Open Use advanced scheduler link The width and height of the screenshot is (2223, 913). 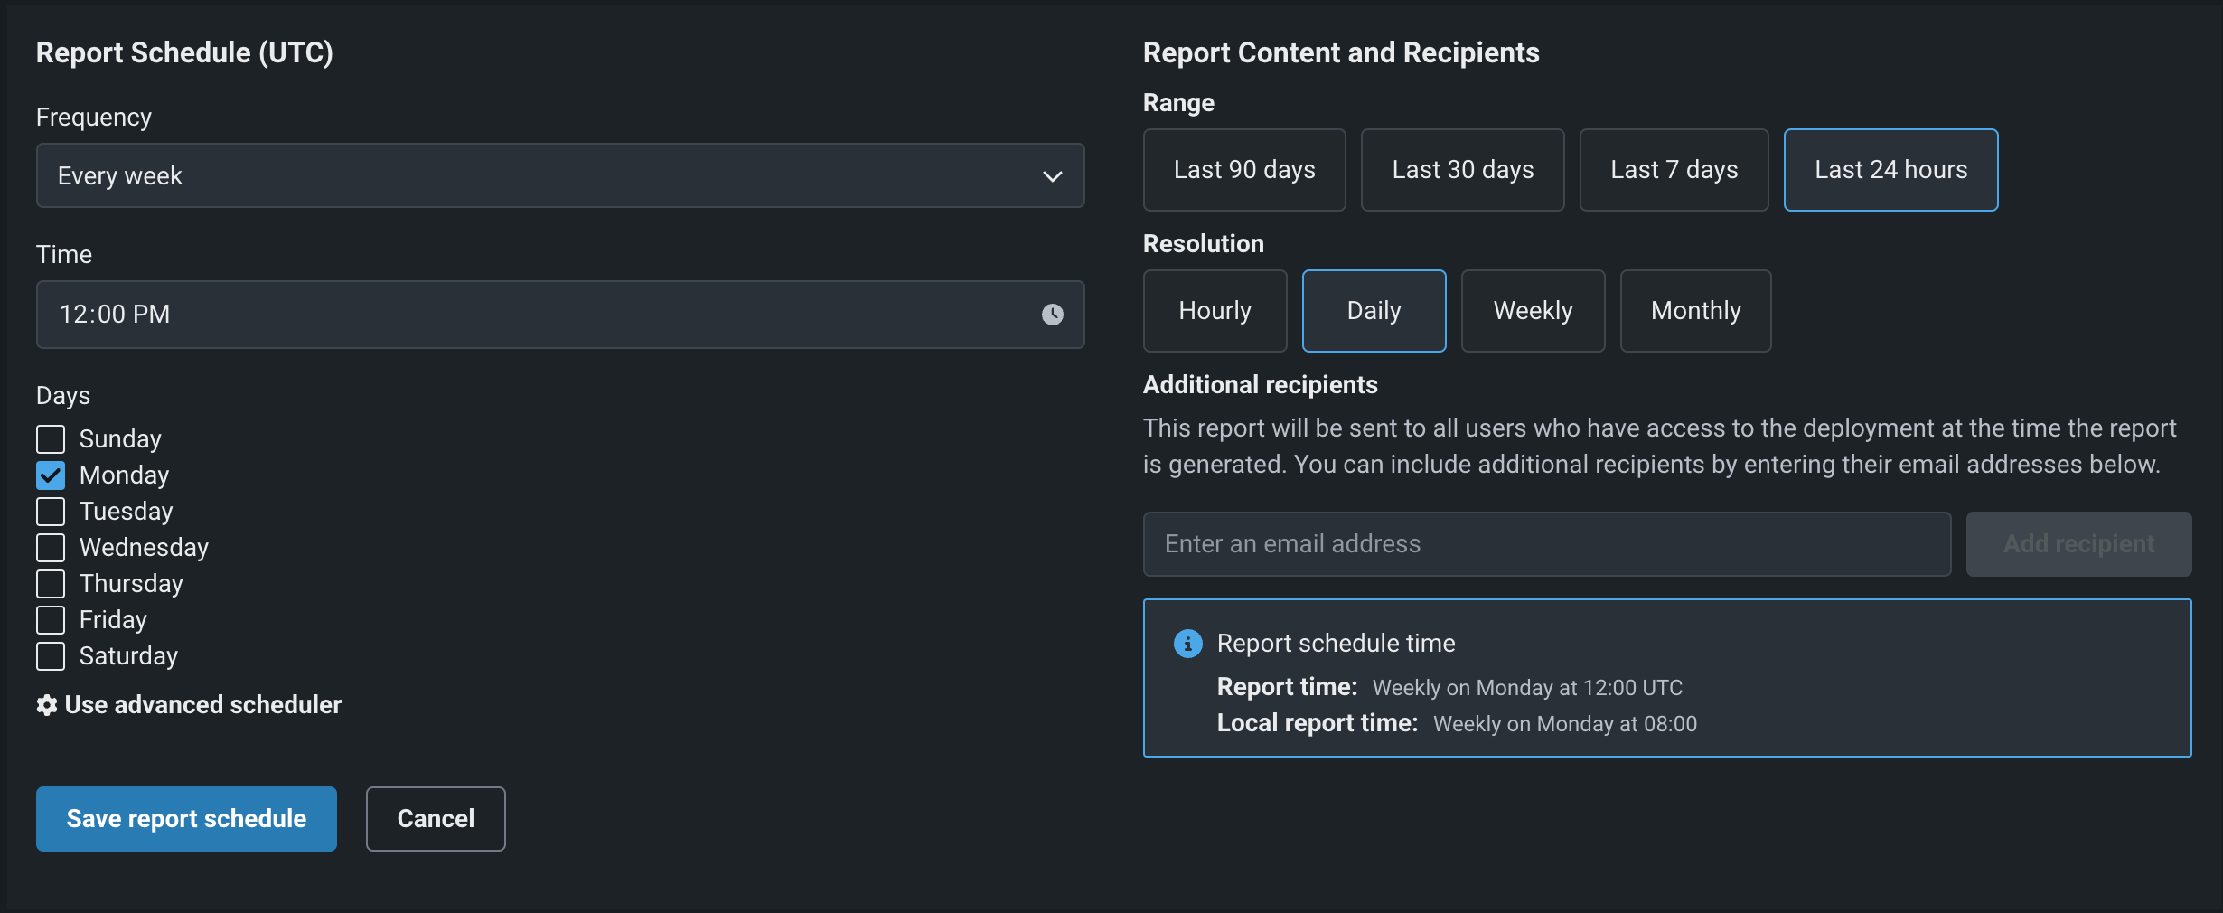click(202, 705)
